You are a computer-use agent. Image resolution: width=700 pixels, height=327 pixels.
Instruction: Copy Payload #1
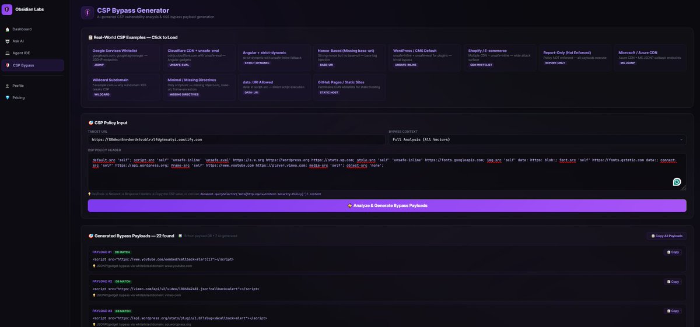[673, 252]
